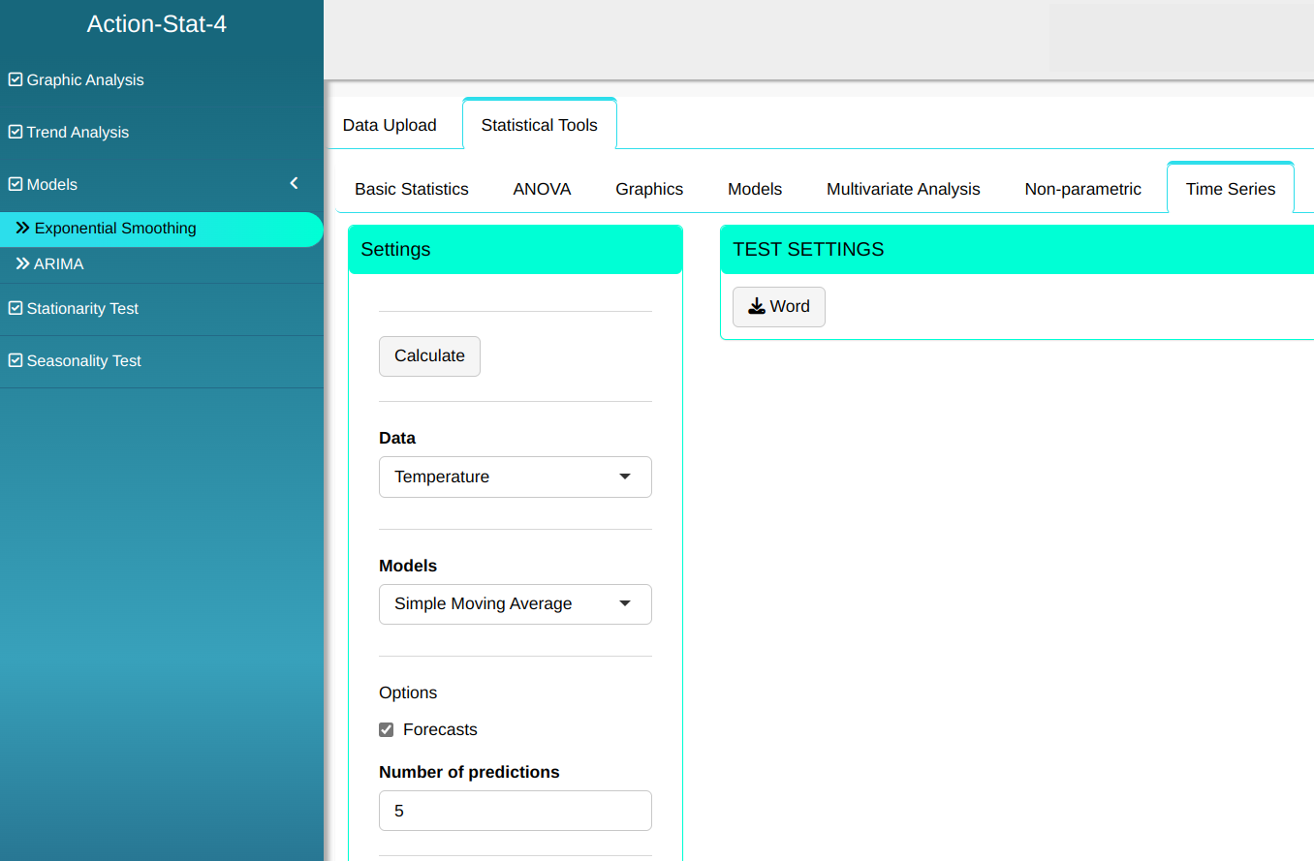Viewport: 1314px width, 861px height.
Task: Click the Graphic Analysis check icon
Action: pyautogui.click(x=16, y=80)
